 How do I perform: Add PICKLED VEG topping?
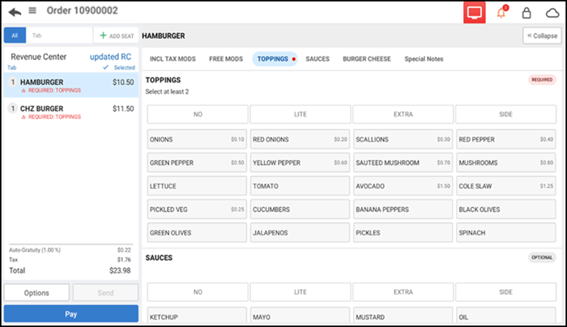(197, 209)
